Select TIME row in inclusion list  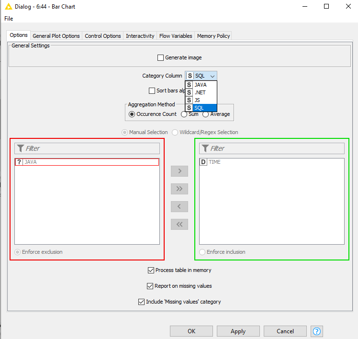click(272, 162)
